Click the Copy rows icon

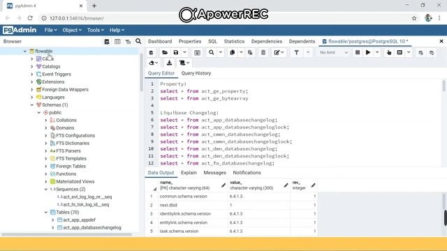coord(233,52)
